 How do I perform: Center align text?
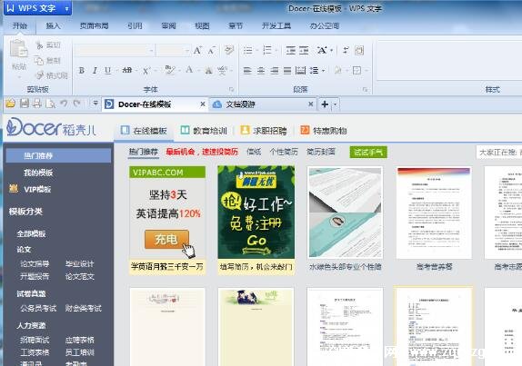pyautogui.click(x=261, y=70)
